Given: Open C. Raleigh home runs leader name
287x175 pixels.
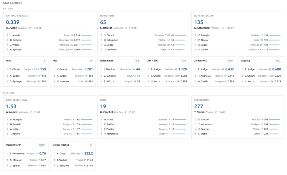Looking at the screenshot, I should pos(106,28).
